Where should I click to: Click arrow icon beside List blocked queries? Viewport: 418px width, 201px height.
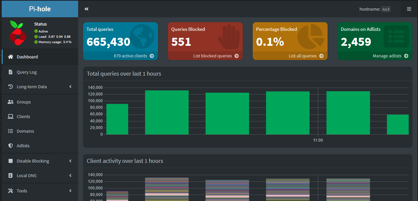coord(236,56)
